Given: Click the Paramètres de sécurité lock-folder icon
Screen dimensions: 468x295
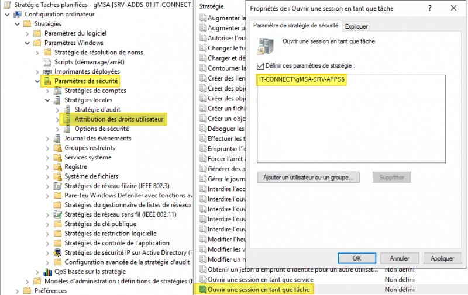Looking at the screenshot, I should tap(48, 81).
